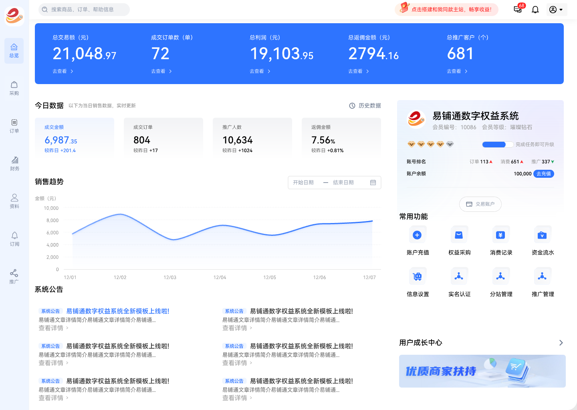Click the 实名认证 function icon
Screen dimensions: 577x410
[459, 277]
